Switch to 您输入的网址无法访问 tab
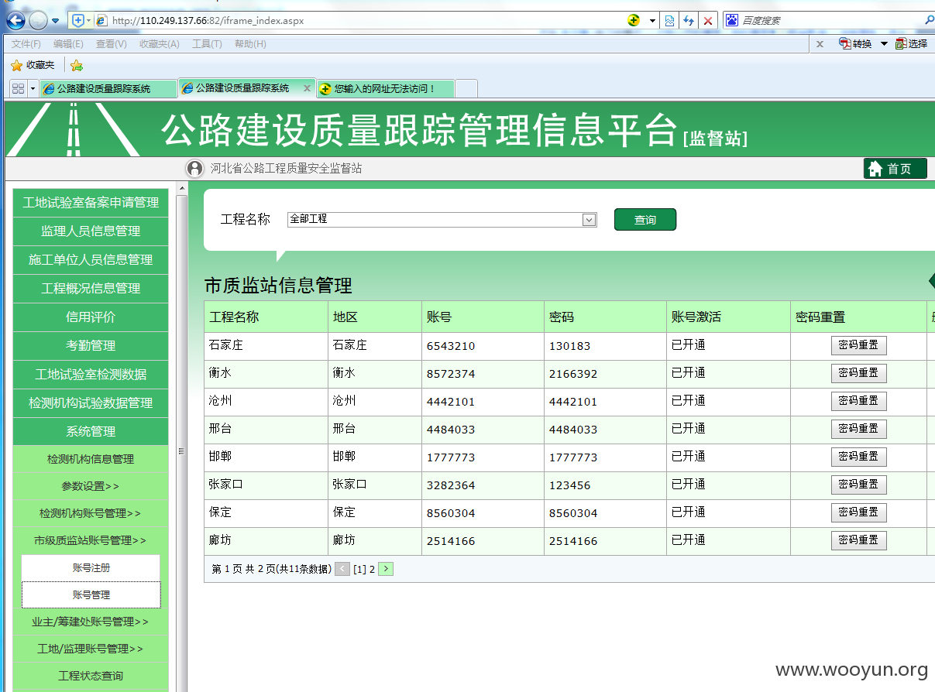 (385, 89)
